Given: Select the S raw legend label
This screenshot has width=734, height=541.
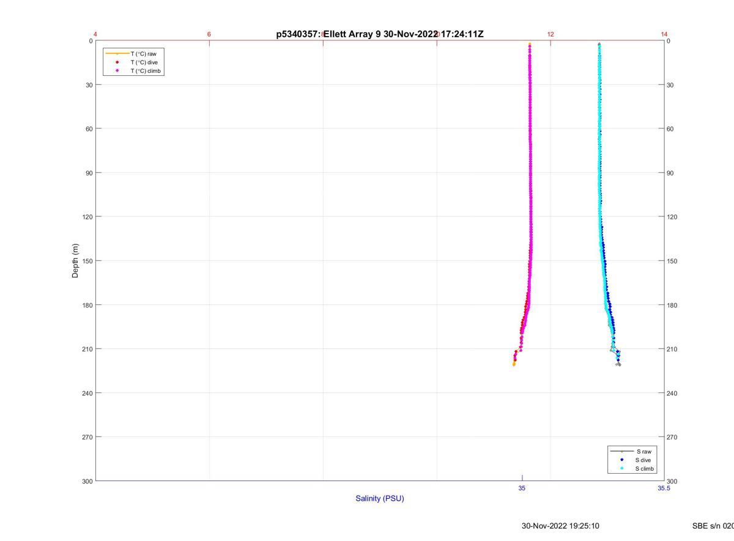Looking at the screenshot, I should pyautogui.click(x=643, y=451).
